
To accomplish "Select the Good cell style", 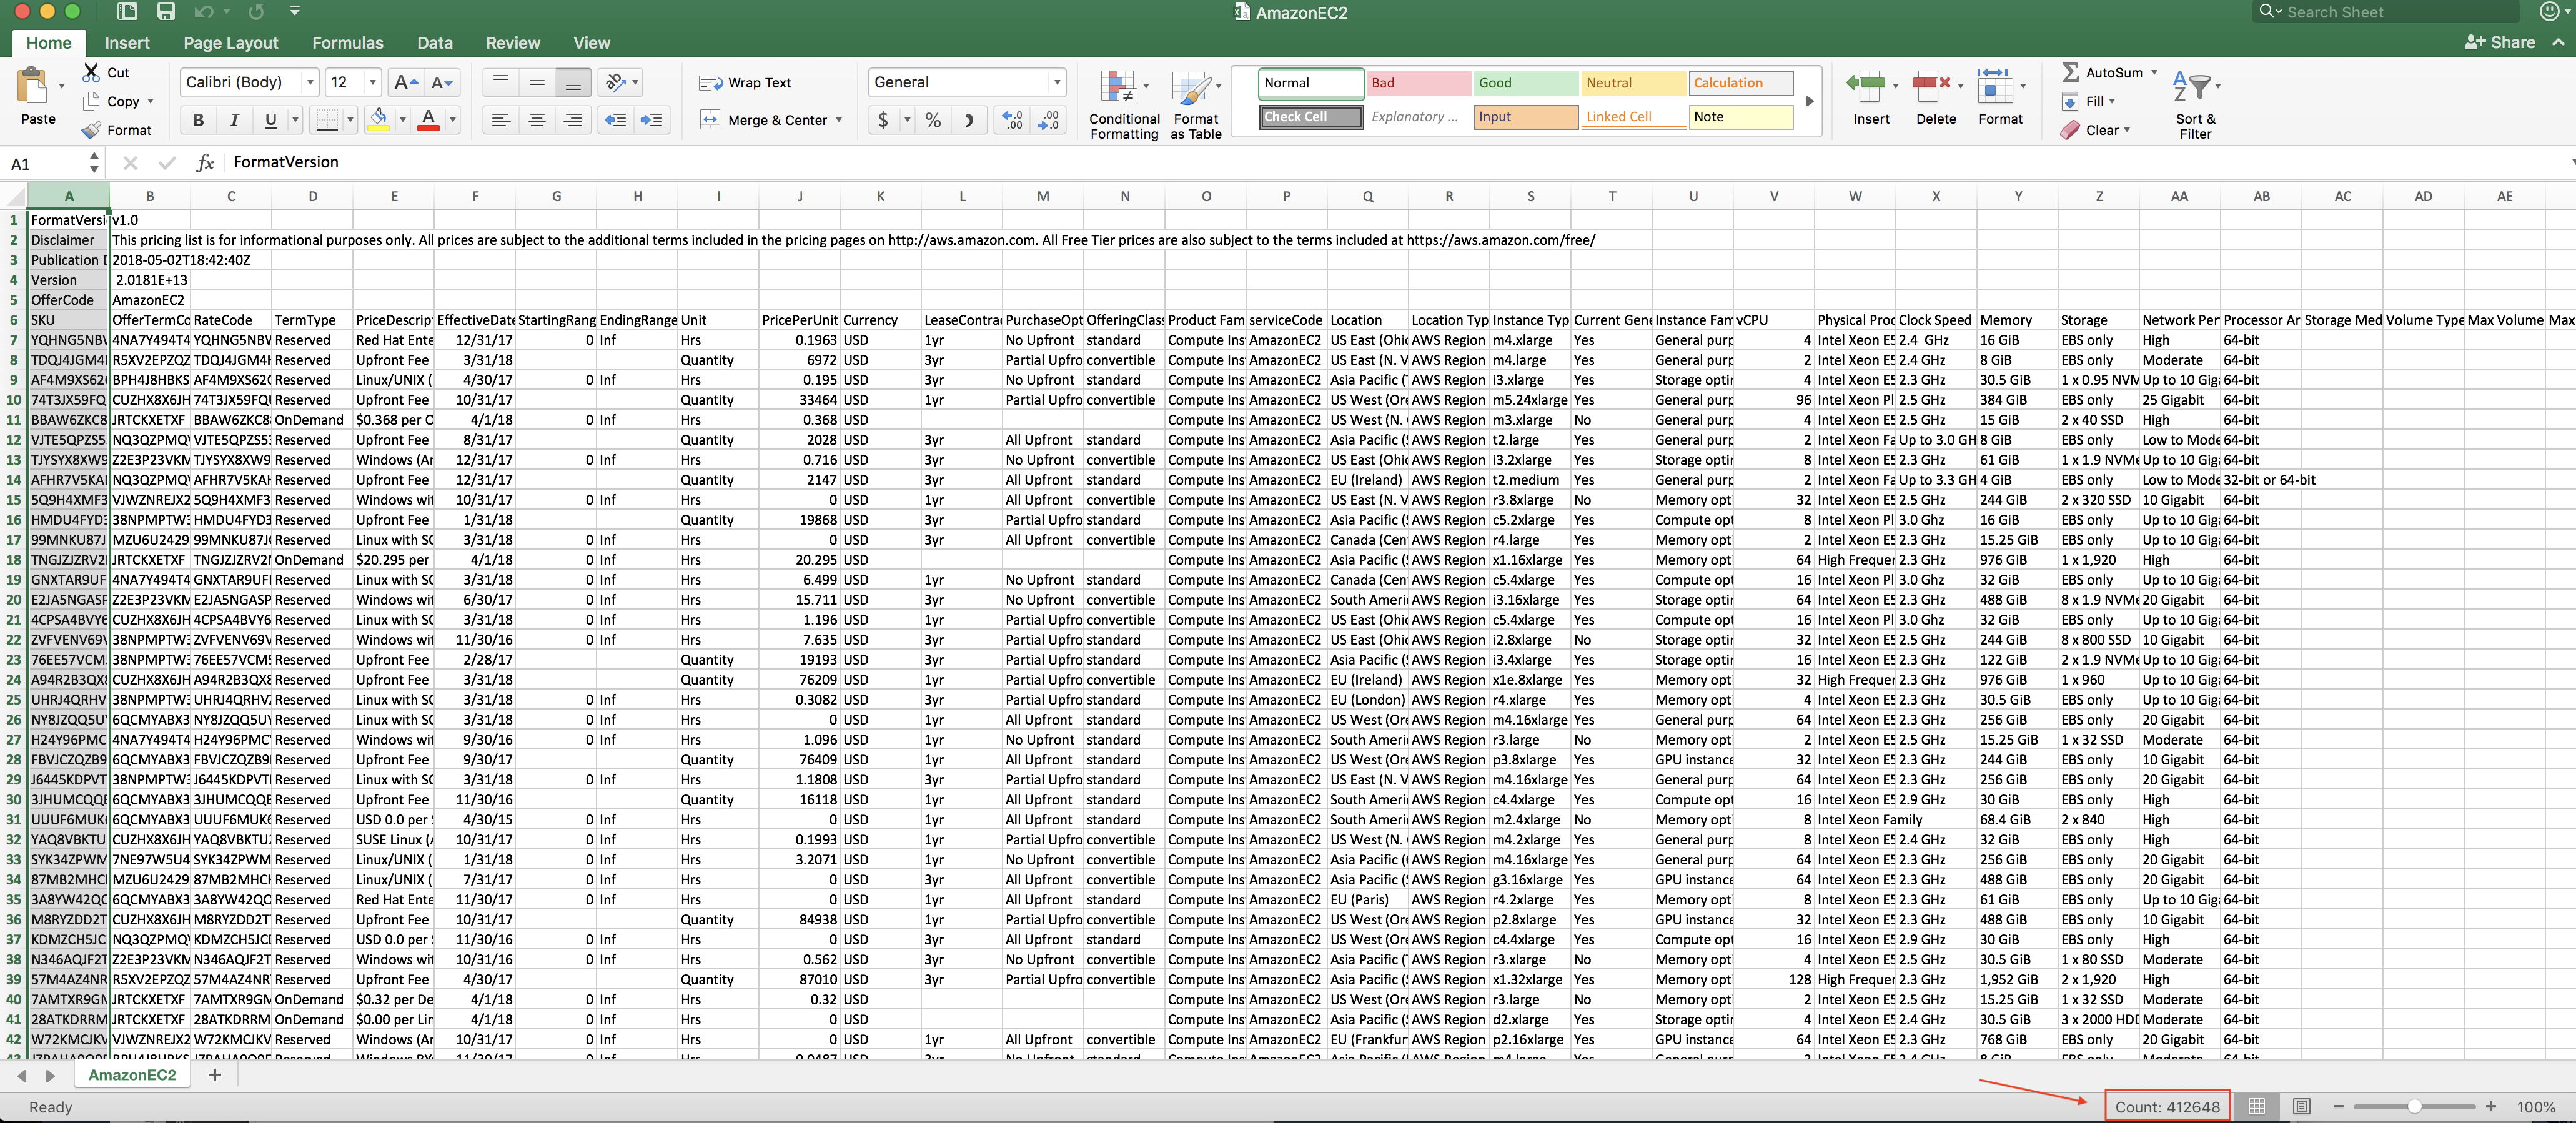I will (1525, 83).
